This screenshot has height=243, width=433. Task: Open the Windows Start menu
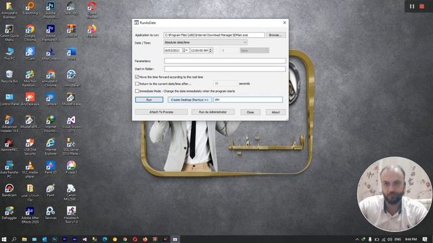(4, 239)
